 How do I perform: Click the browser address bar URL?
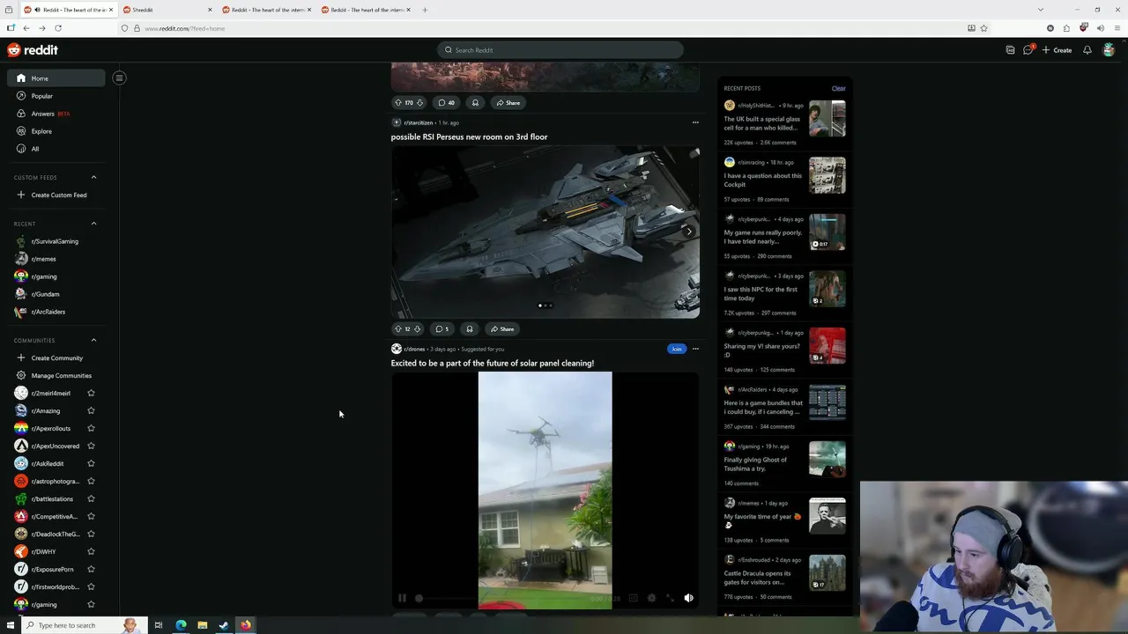(184, 28)
